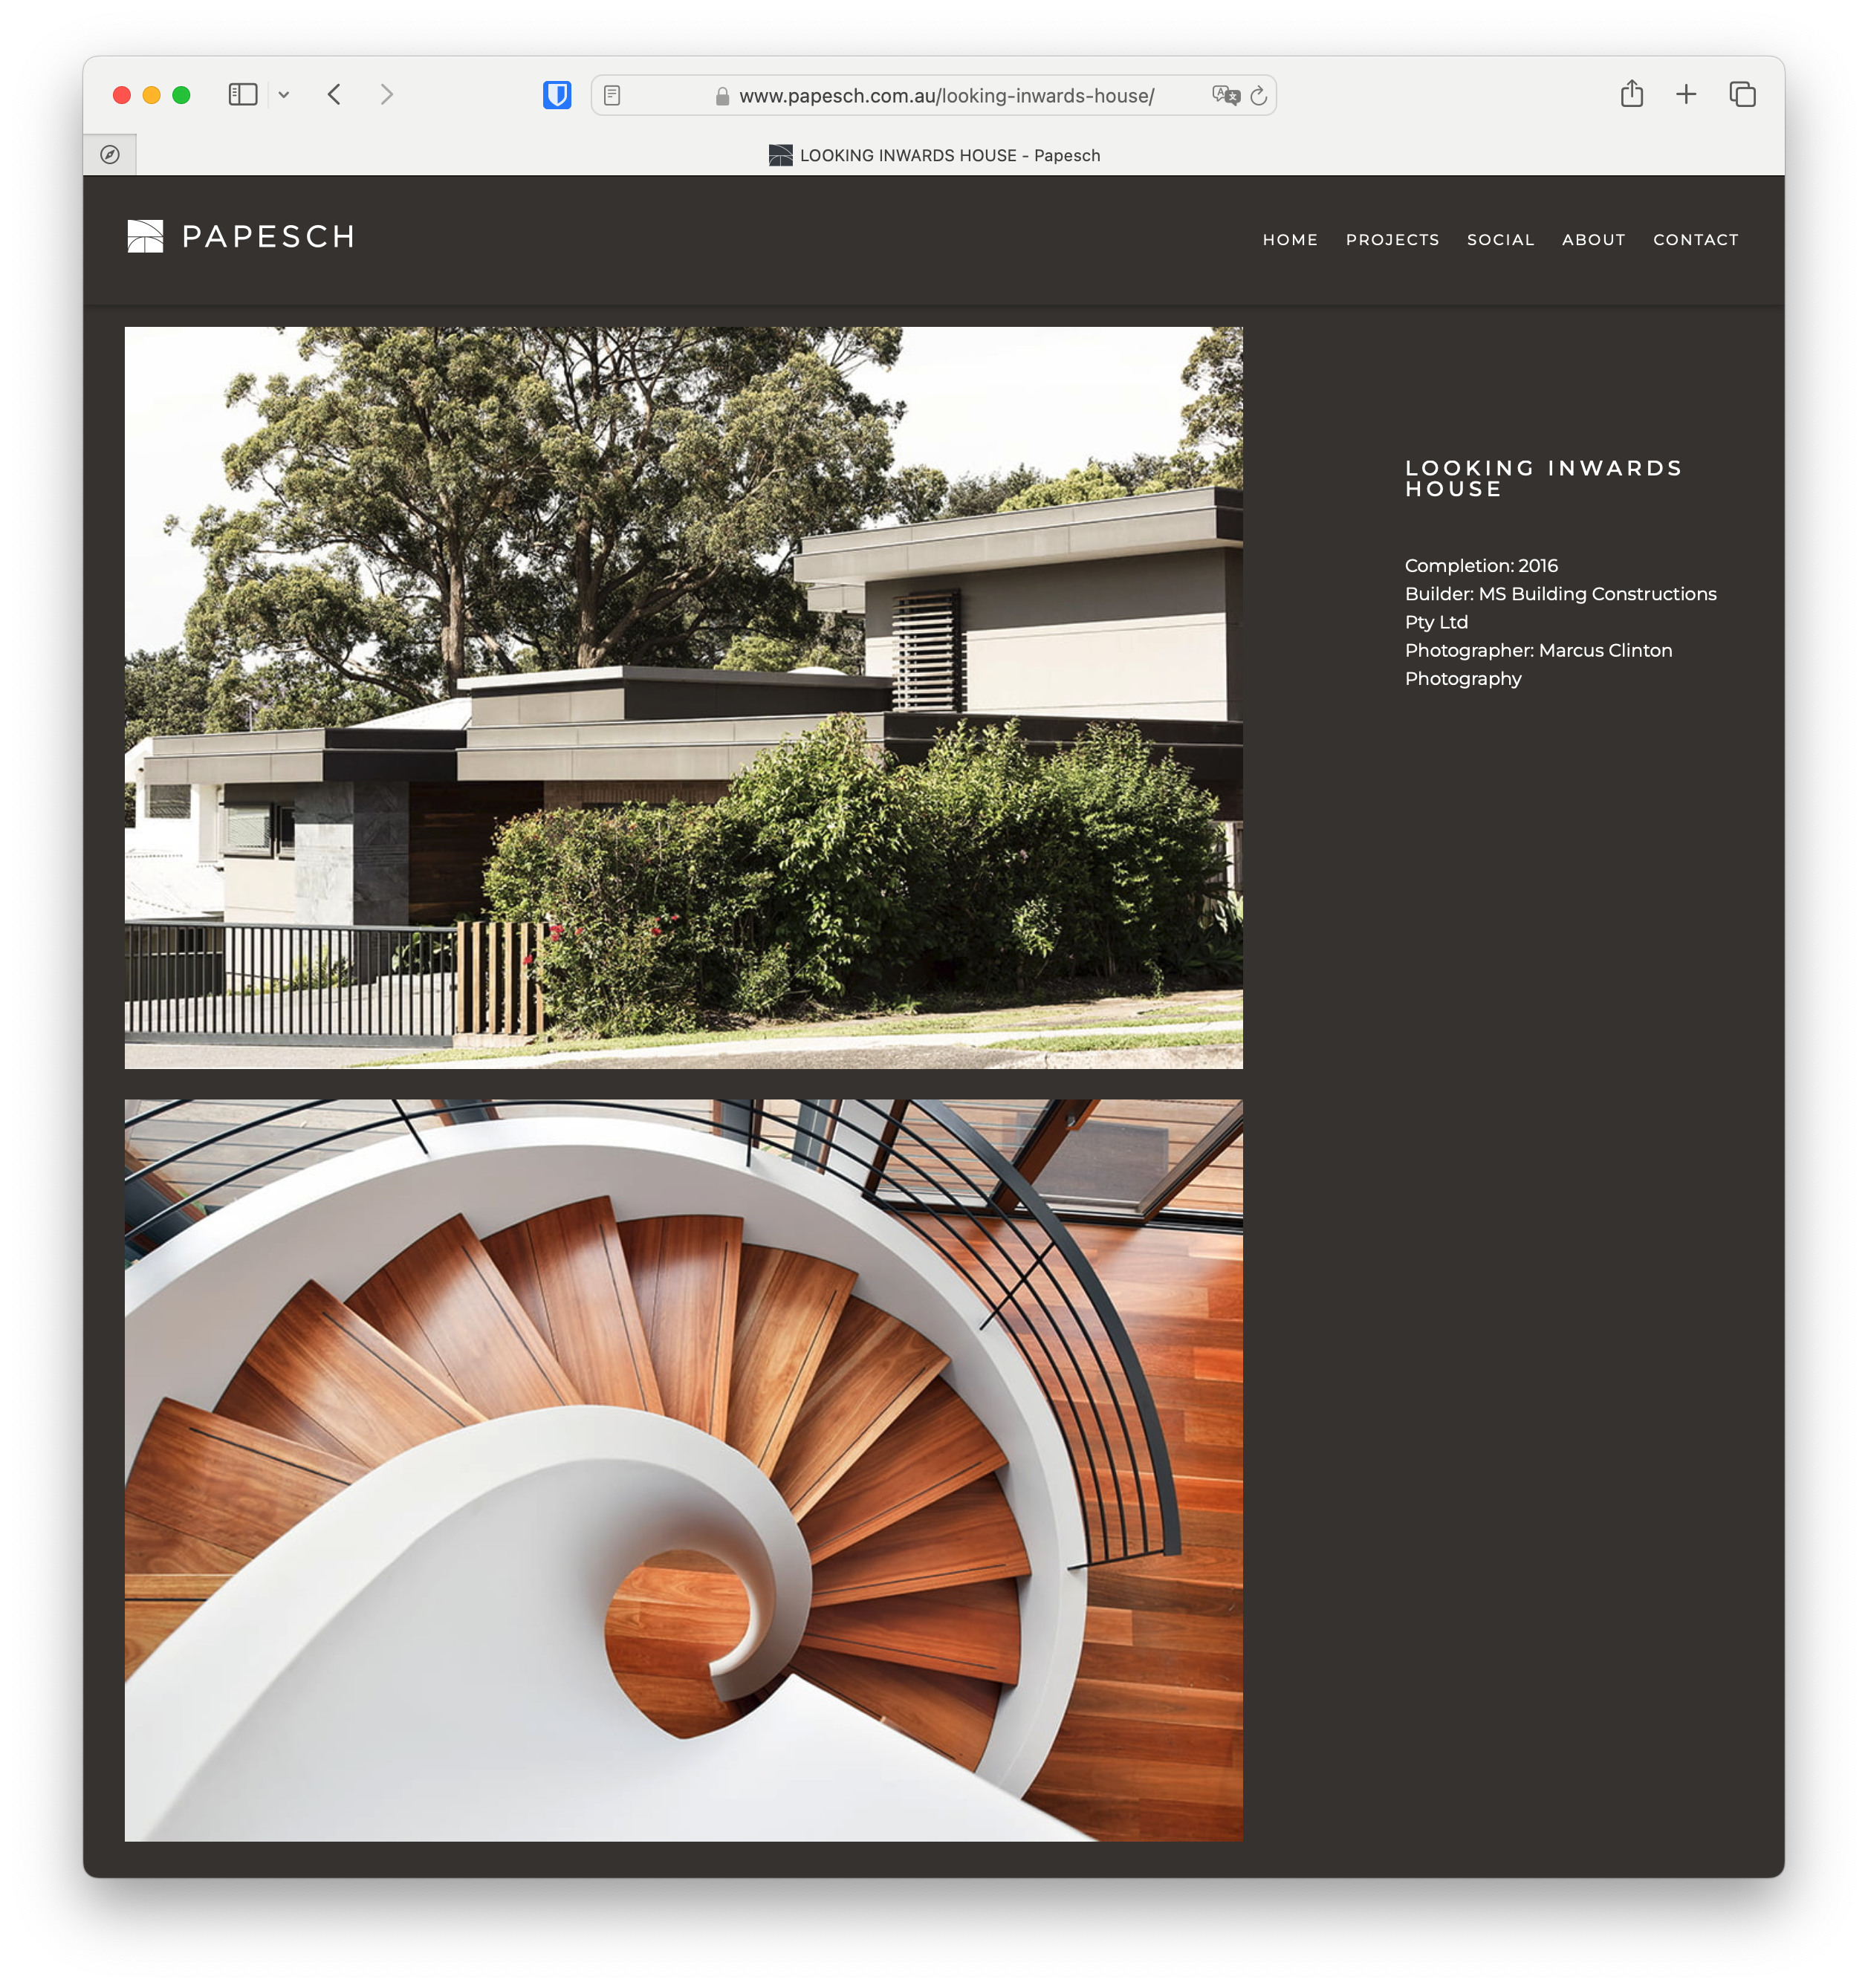Show the tab overview icon
The height and width of the screenshot is (1988, 1868).
(x=1742, y=94)
